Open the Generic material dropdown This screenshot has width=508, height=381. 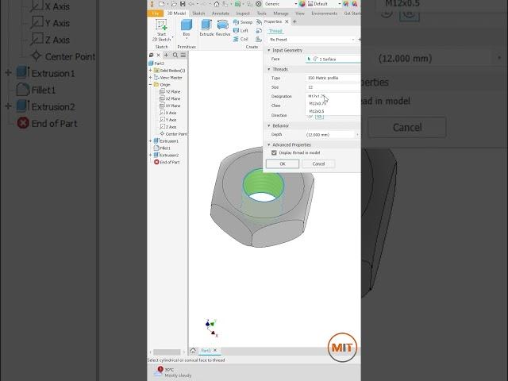click(281, 4)
